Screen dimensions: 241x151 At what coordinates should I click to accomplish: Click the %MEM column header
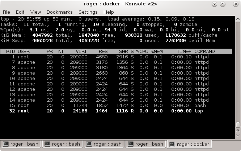157,52
